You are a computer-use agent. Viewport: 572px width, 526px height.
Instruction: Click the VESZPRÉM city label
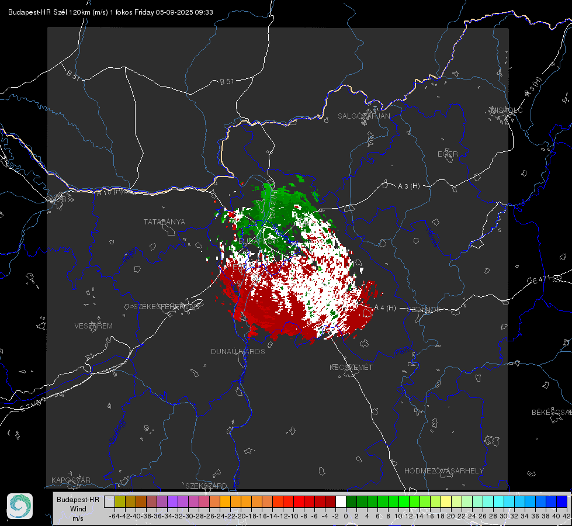click(x=93, y=326)
